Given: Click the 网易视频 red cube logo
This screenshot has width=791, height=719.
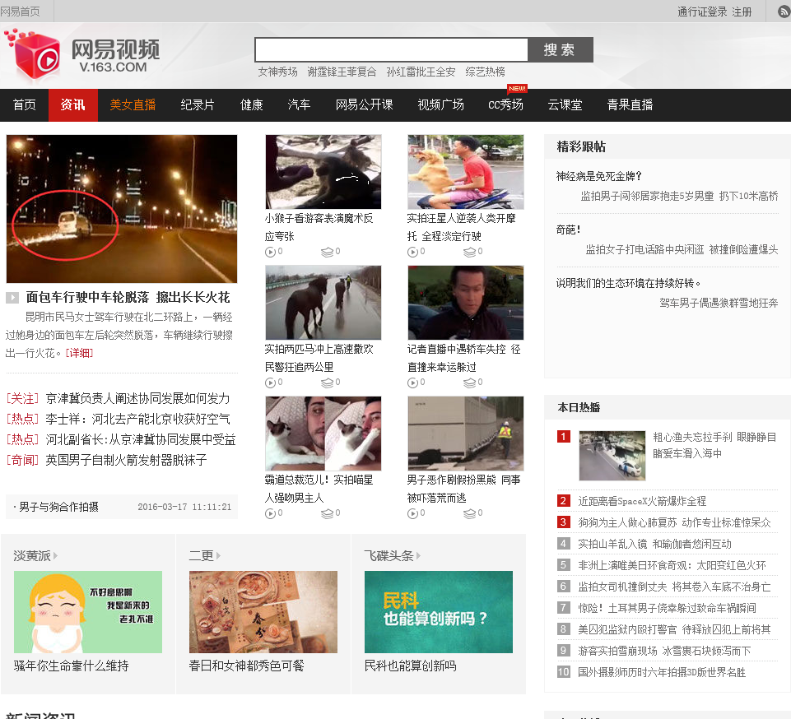Looking at the screenshot, I should click(32, 54).
